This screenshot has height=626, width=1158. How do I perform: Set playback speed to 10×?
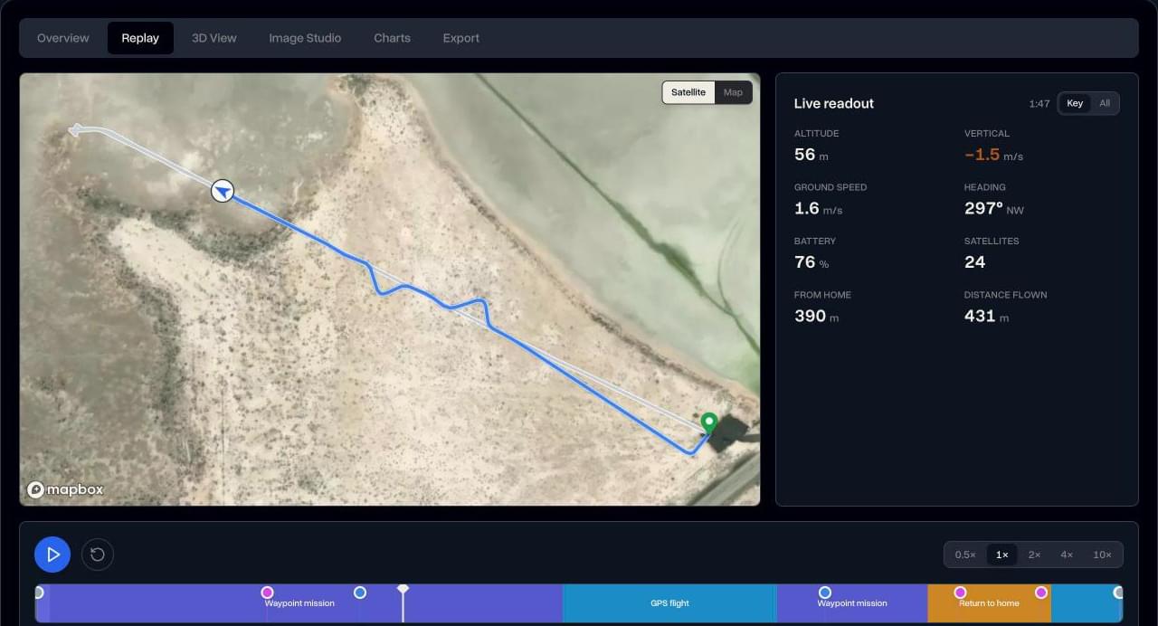[x=1102, y=555]
